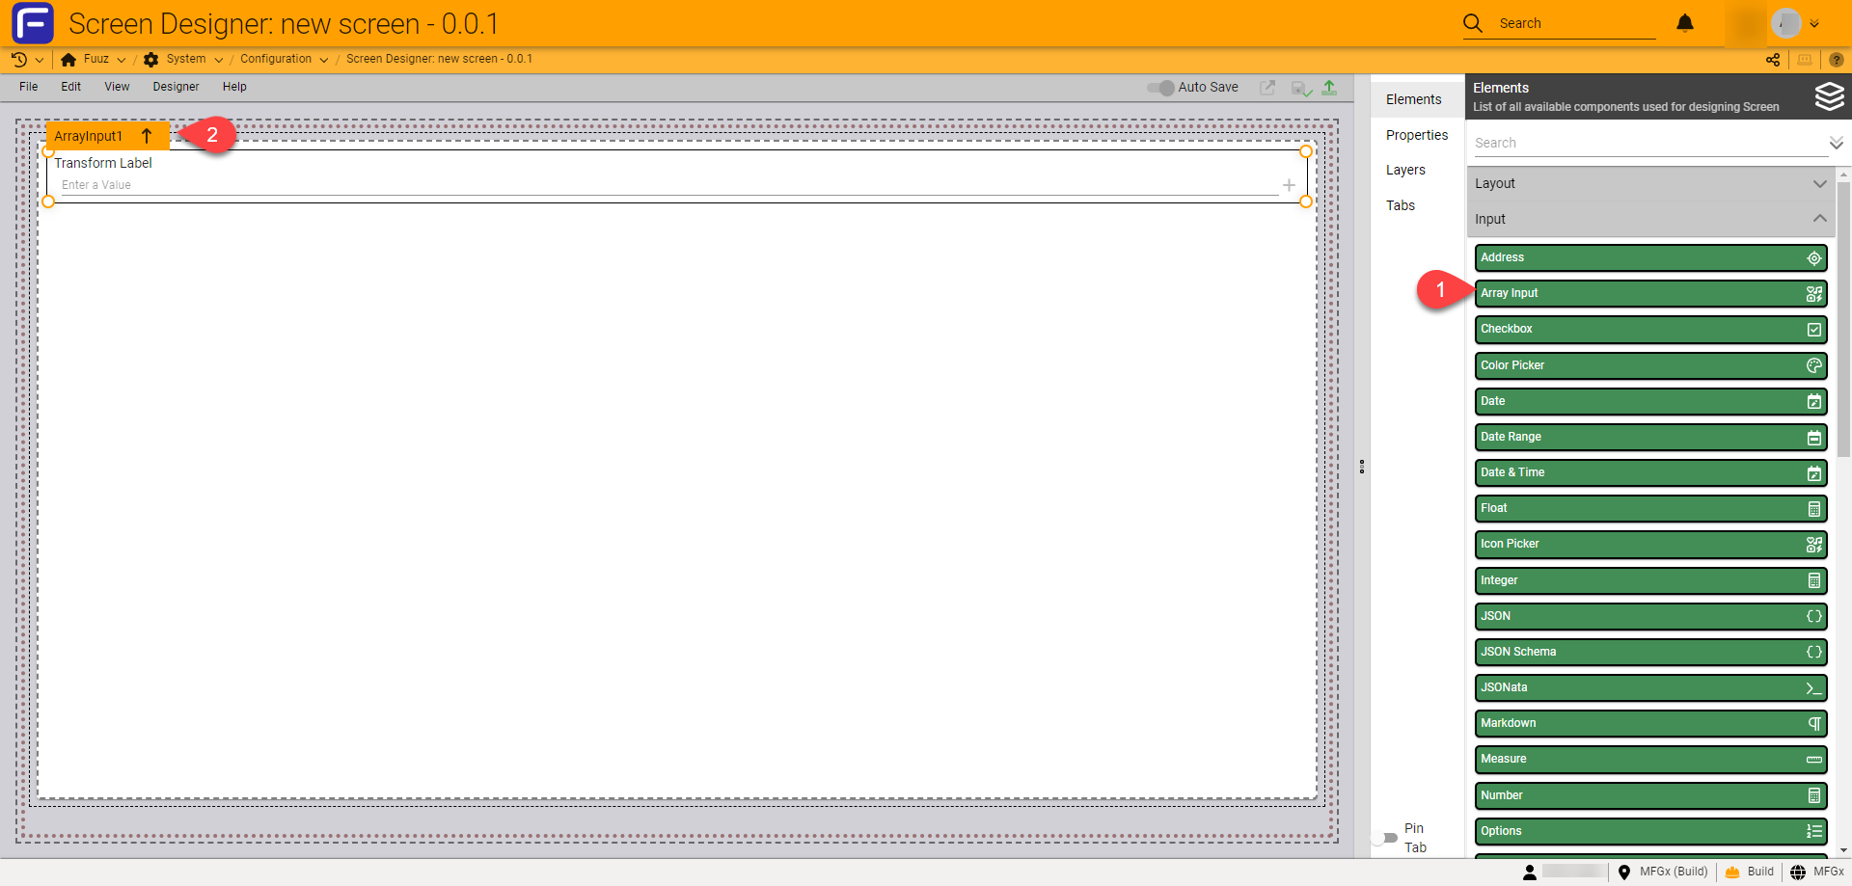Select the JSON Schema element

point(1650,652)
